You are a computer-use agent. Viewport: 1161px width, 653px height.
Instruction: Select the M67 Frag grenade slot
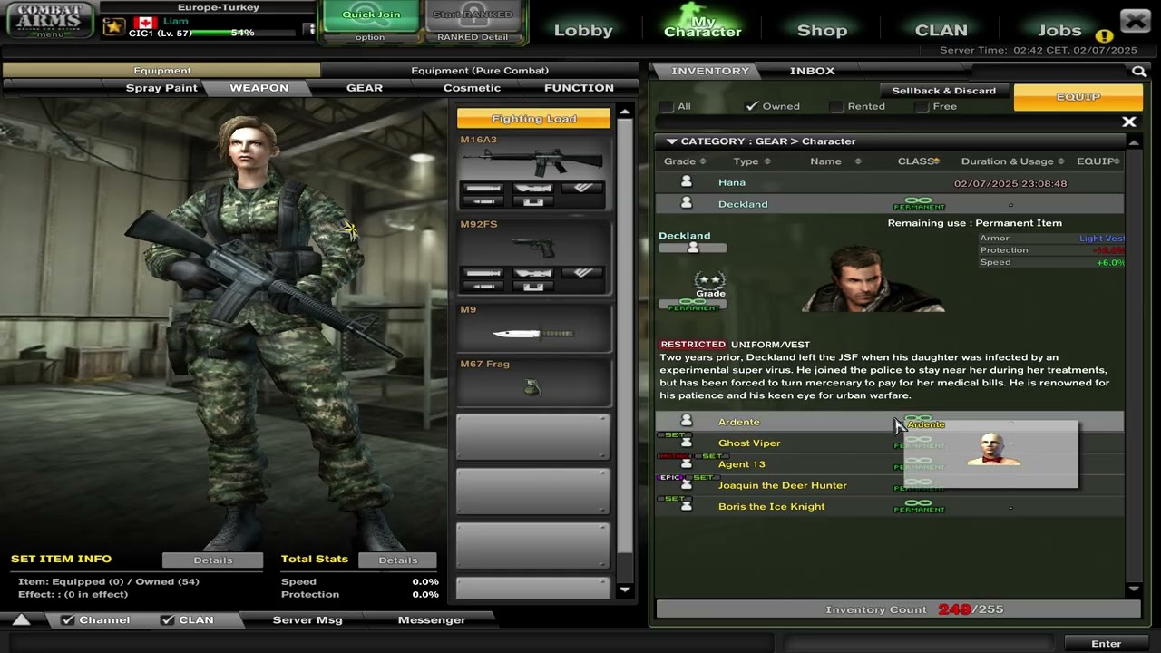(x=533, y=382)
